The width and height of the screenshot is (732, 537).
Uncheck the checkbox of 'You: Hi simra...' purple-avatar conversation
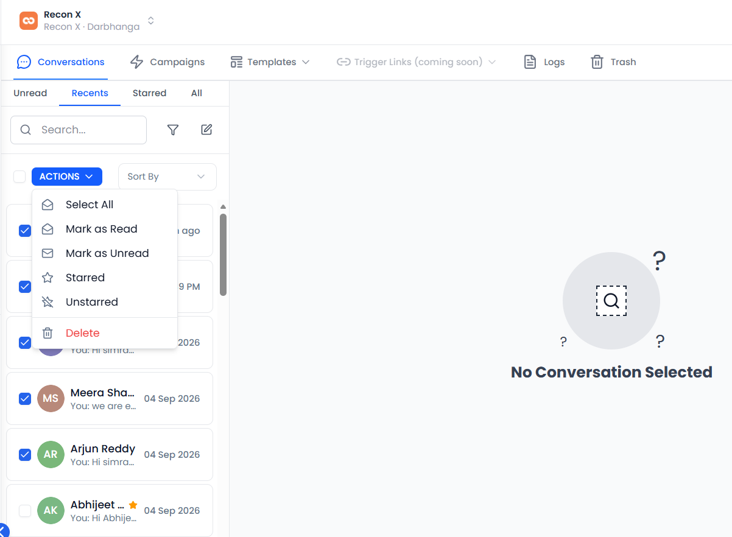[25, 342]
